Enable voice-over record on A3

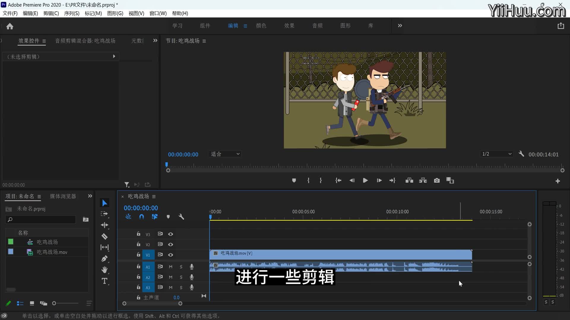192,287
